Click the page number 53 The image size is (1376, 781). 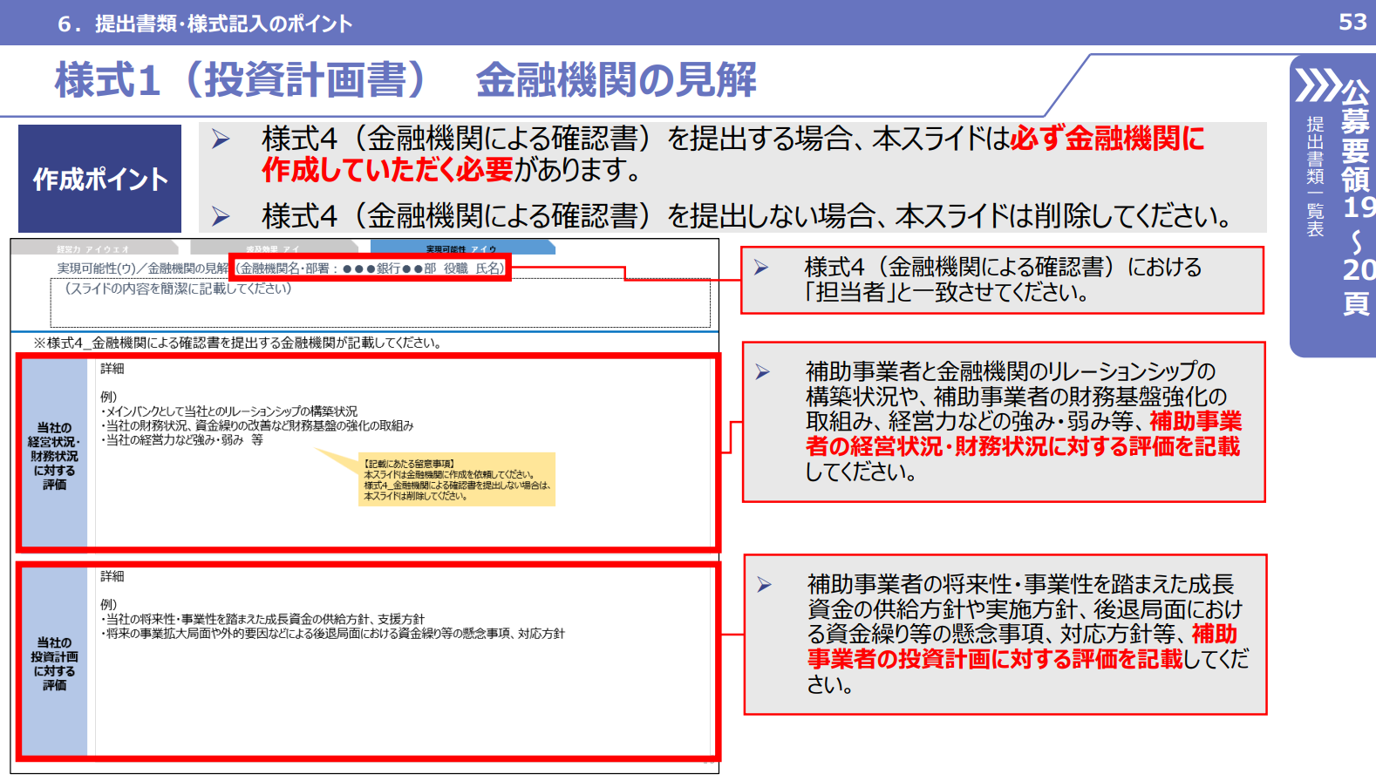(x=1352, y=22)
